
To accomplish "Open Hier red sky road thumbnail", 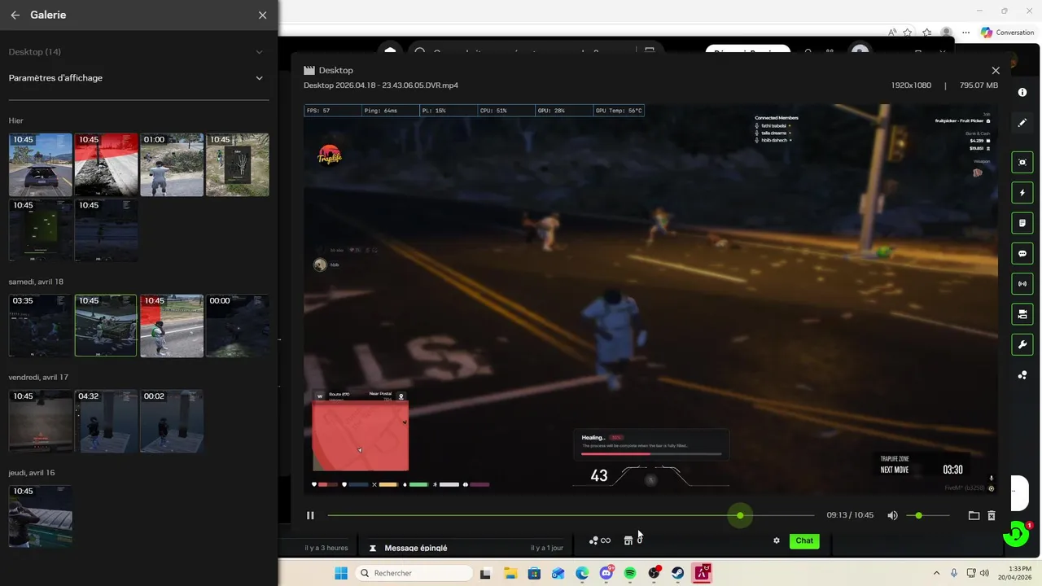I will pos(107,165).
